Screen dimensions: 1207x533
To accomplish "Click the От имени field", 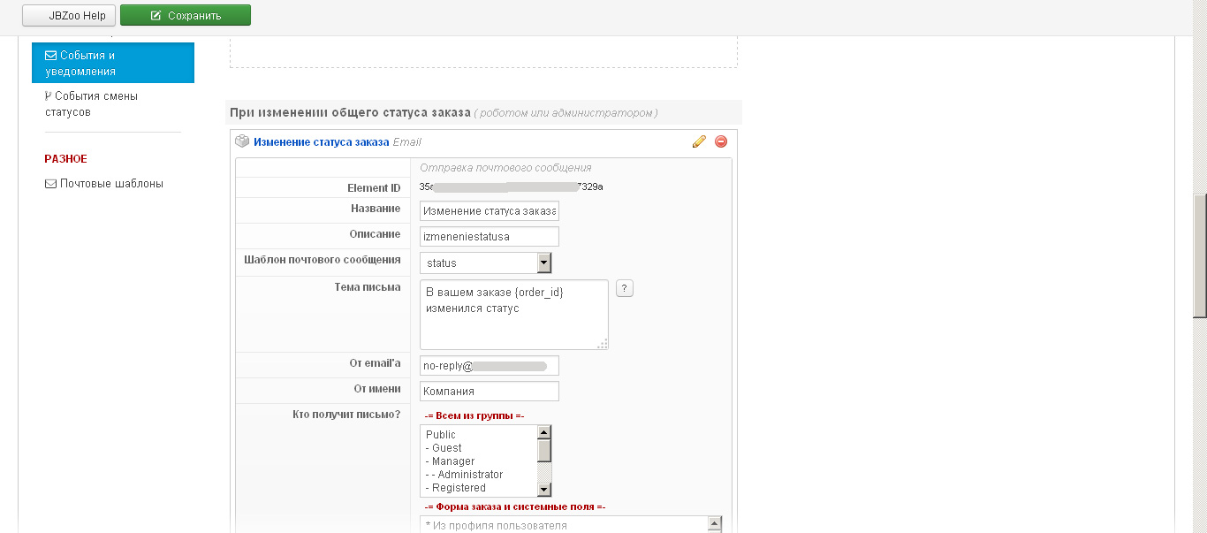I will pos(490,391).
